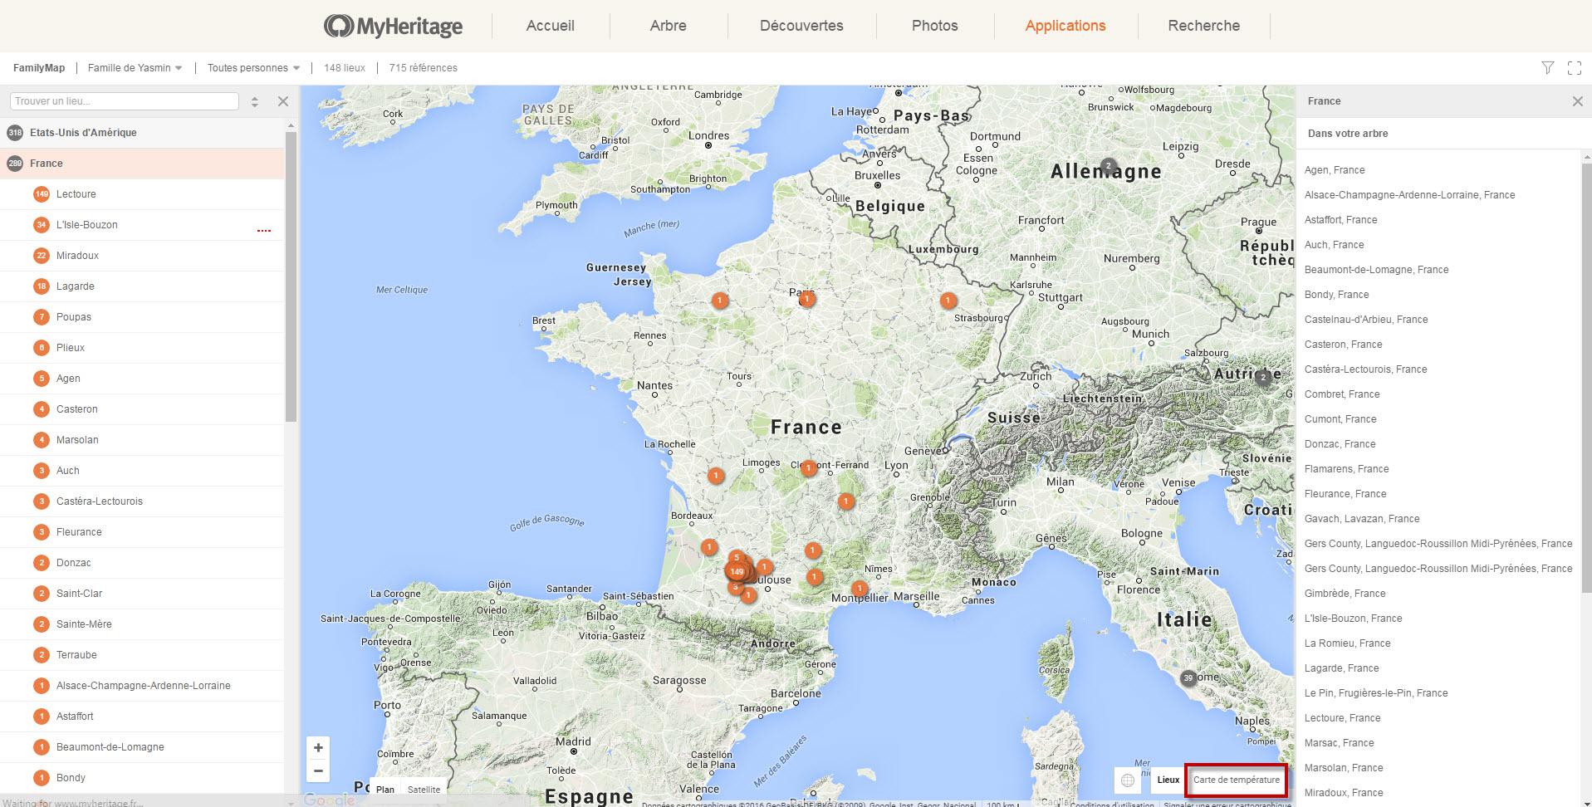Open the Découvertes menu
Image resolution: width=1592 pixels, height=807 pixels.
(x=801, y=26)
